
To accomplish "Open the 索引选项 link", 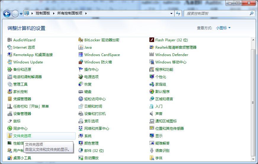I will pos(91,121).
